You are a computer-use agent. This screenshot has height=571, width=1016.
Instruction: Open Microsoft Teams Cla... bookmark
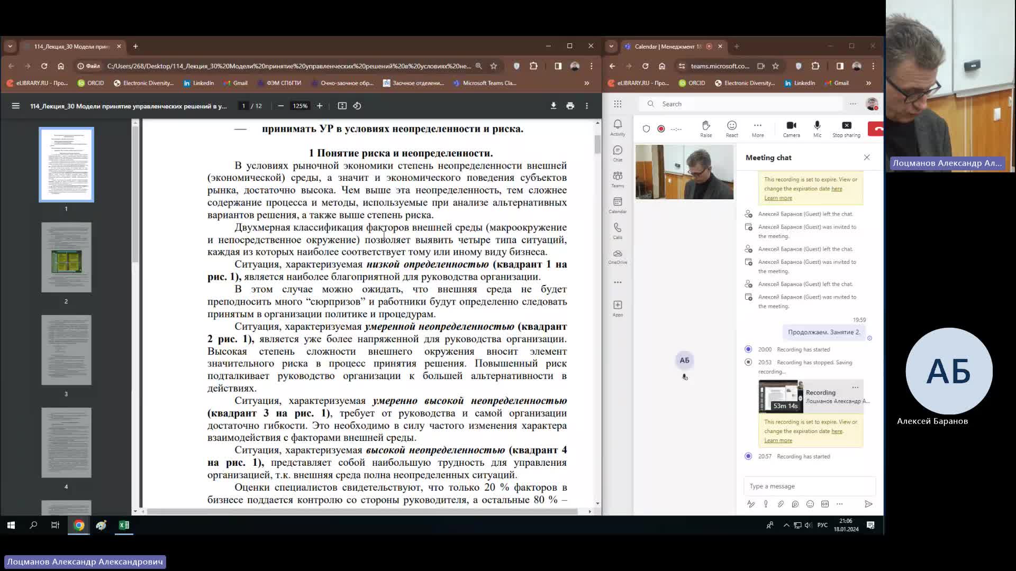coord(485,83)
